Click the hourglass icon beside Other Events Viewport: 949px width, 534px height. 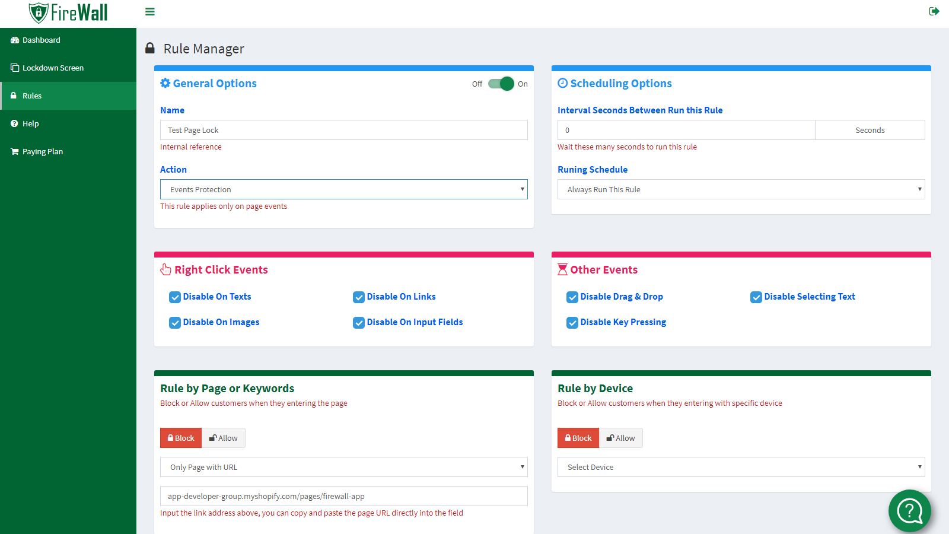point(562,270)
